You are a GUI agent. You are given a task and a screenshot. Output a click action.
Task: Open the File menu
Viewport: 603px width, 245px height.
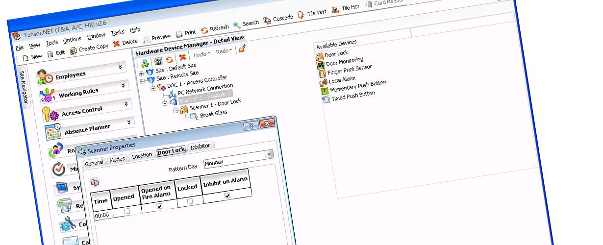tap(20, 48)
